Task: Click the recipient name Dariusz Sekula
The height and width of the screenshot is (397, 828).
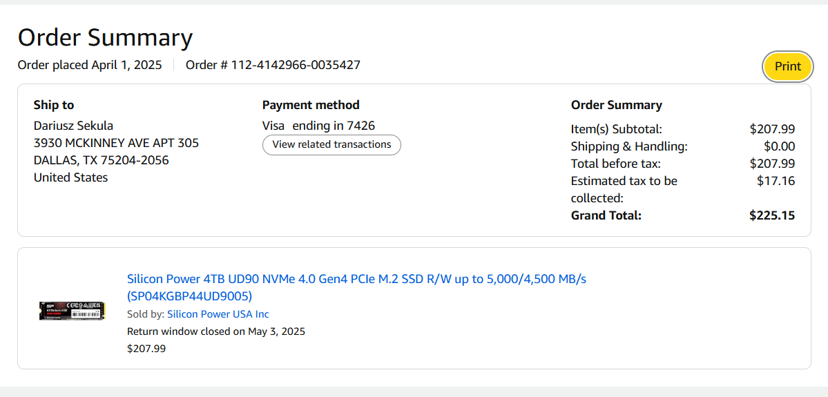Action: 73,126
